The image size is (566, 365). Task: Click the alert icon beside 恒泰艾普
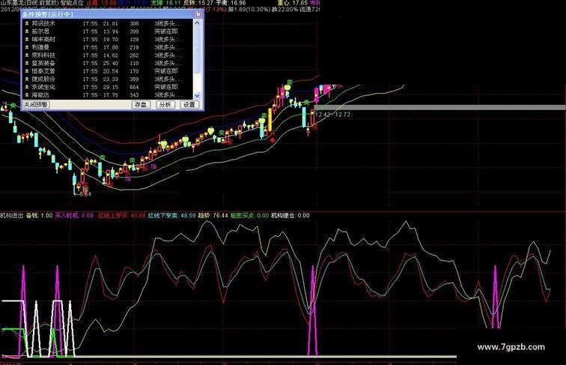(27, 71)
